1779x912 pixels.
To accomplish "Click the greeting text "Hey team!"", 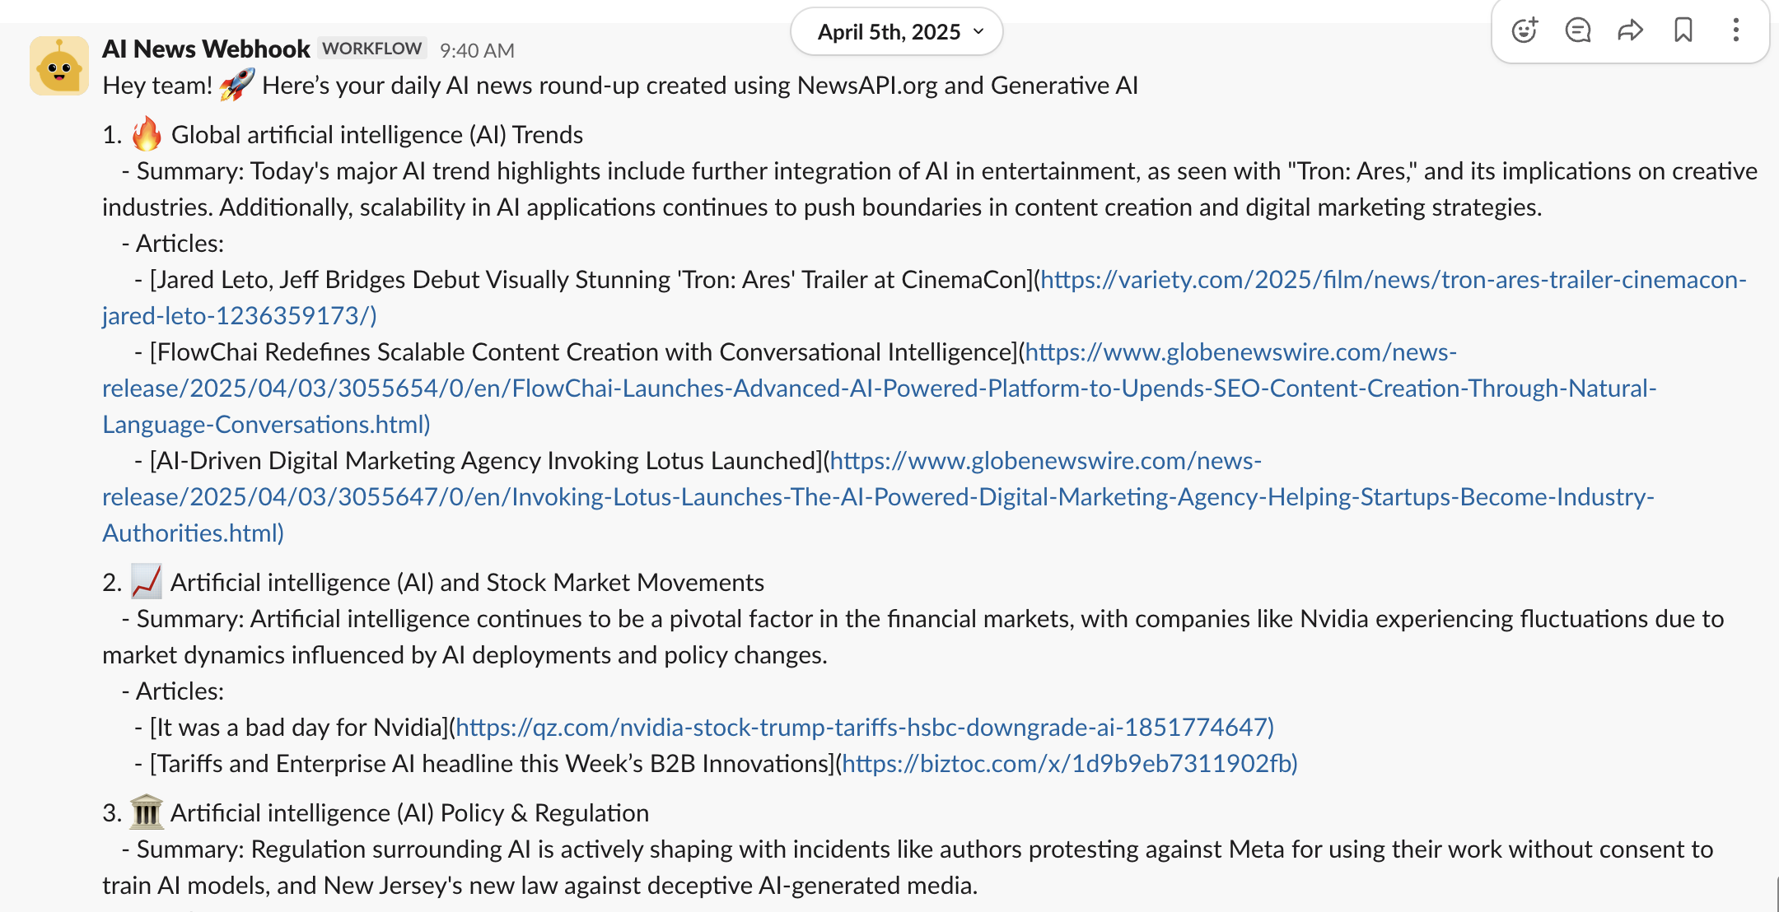I will (157, 86).
